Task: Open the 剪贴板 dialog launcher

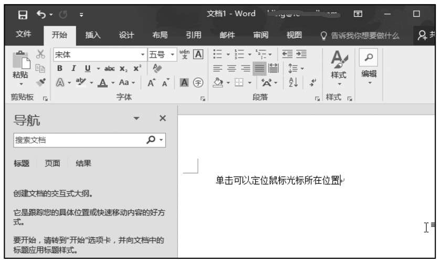Action: pos(45,99)
